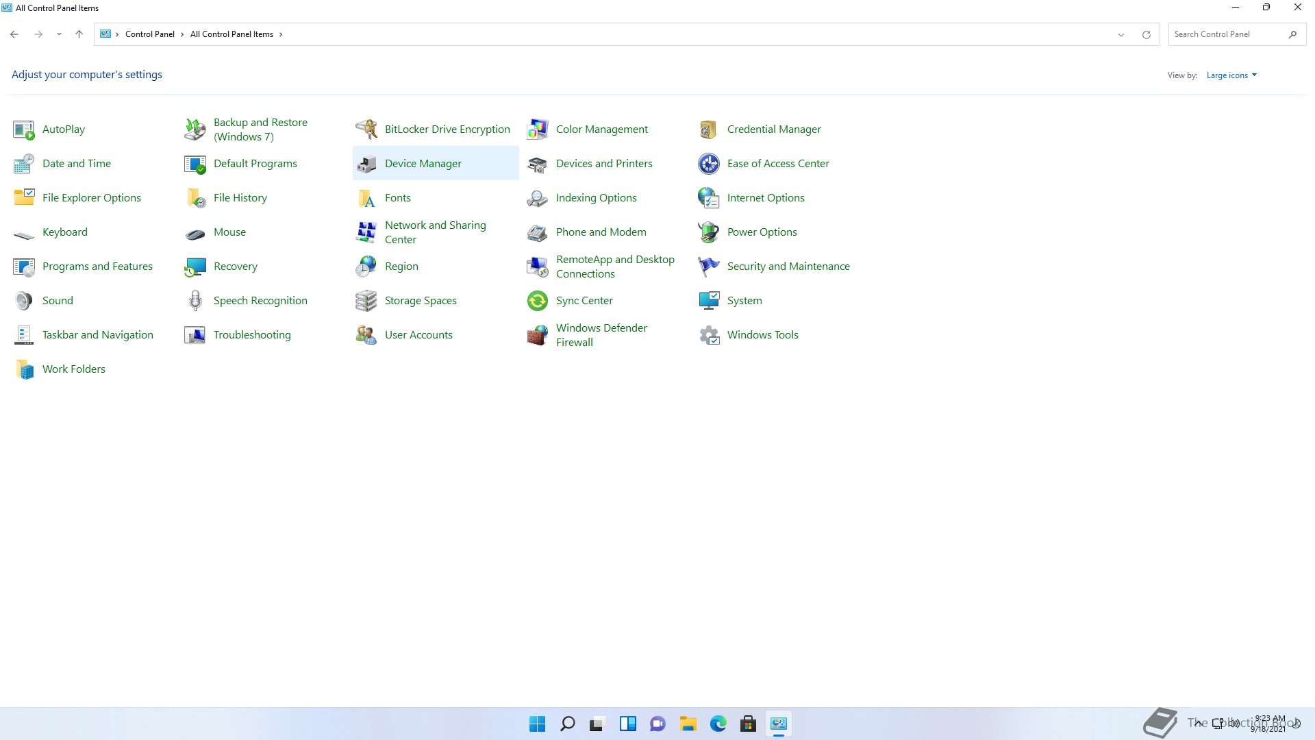Screen dimensions: 1315x740
Task: Click the Troubleshooting link
Action: point(252,335)
